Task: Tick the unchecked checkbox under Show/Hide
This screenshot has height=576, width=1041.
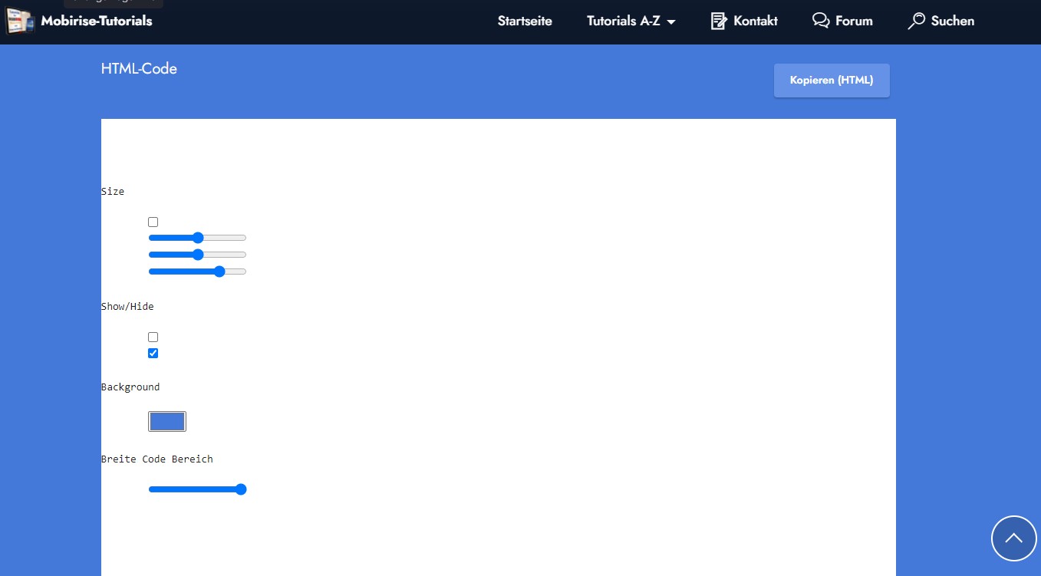Action: pyautogui.click(x=153, y=337)
